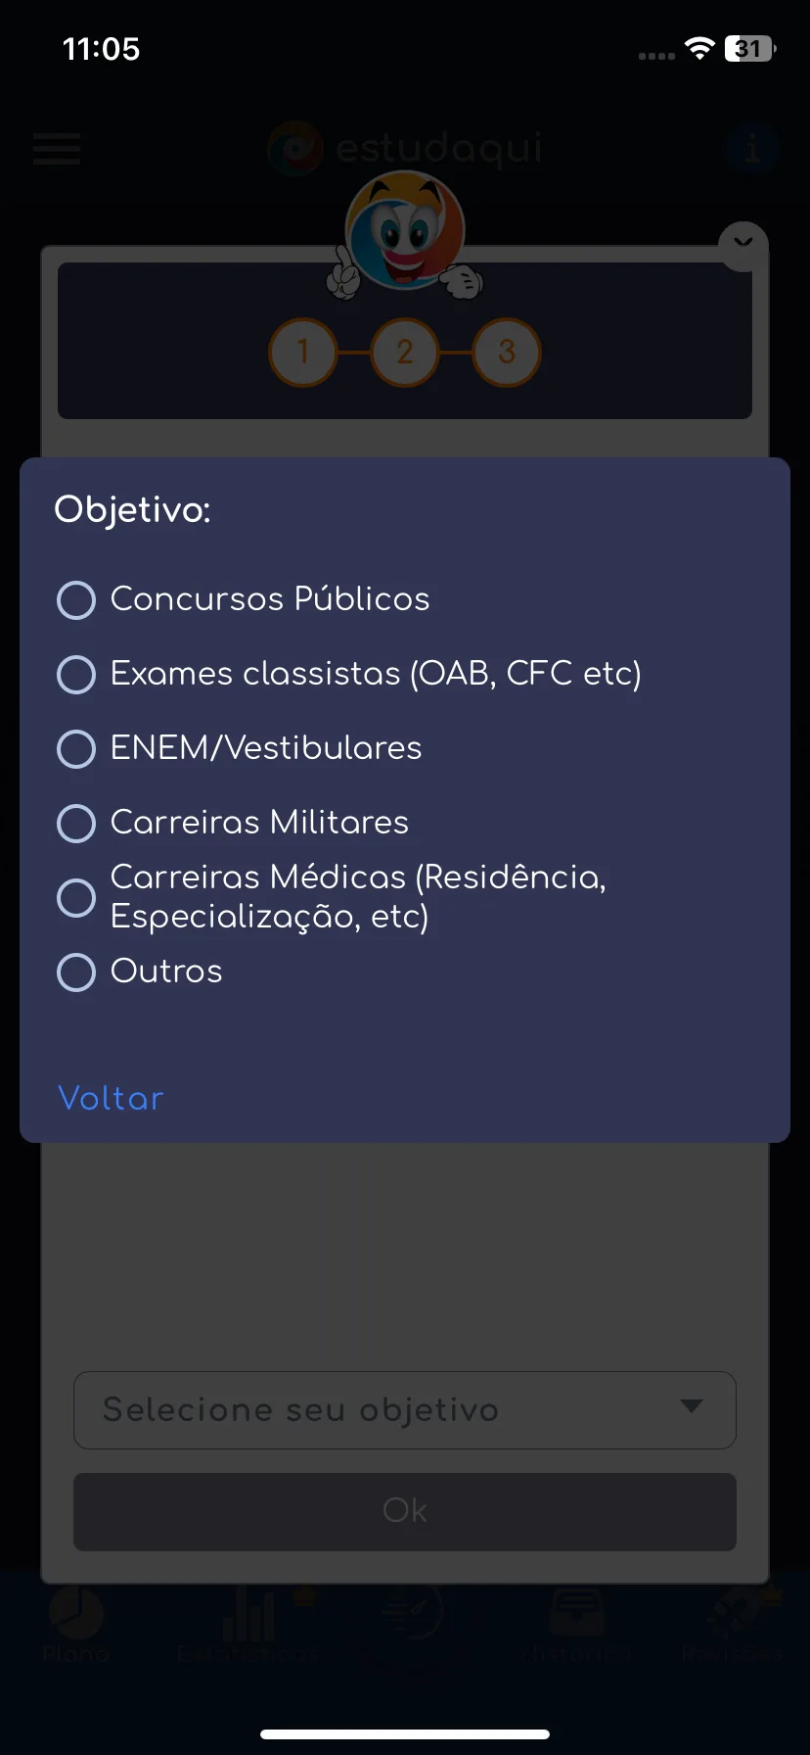Collapse the panel with the chevron-down button
Viewport: 810px width, 1755px height.
pos(743,245)
